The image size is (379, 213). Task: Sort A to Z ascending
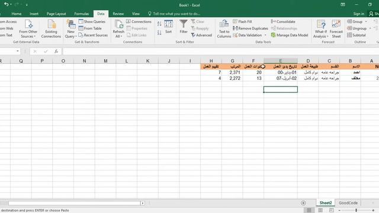click(159, 24)
